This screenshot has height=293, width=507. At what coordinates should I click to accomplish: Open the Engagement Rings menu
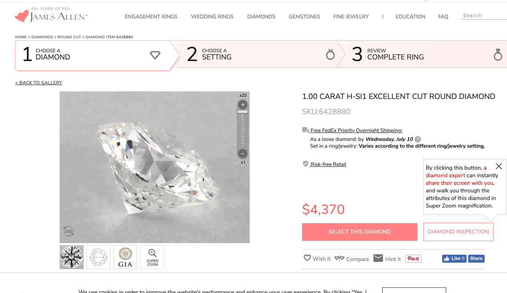(x=151, y=17)
